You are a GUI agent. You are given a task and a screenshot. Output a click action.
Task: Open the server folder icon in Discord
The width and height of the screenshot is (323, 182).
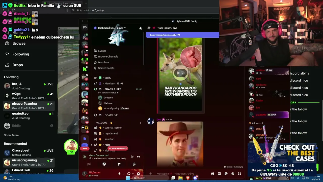(85, 139)
